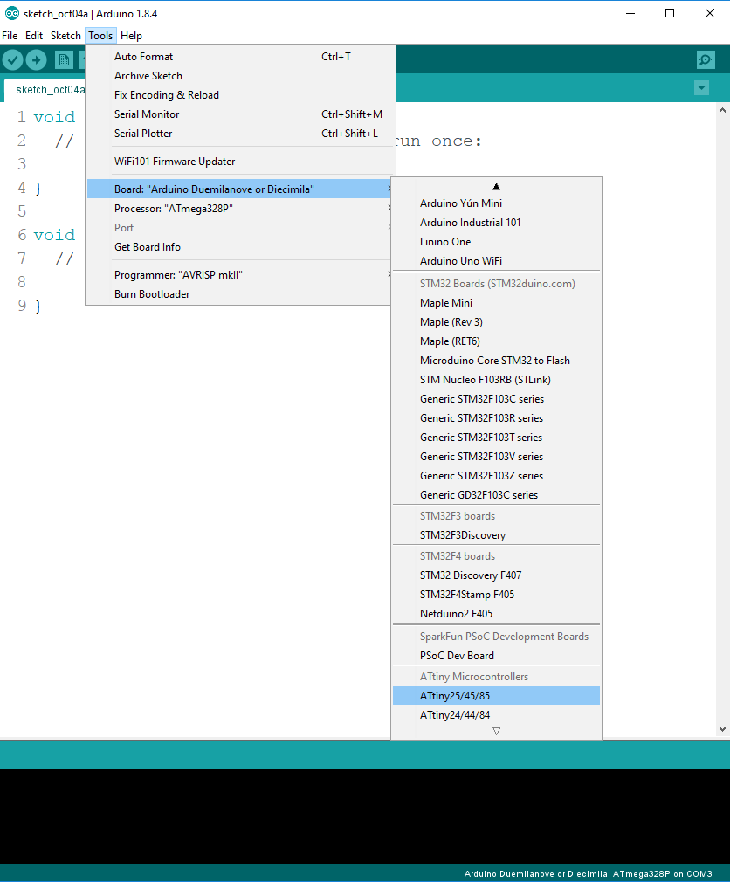Select Generic STM32F103T series
This screenshot has height=882, width=730.
(496, 437)
